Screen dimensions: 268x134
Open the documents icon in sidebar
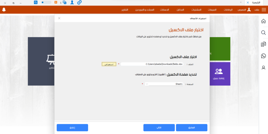click(264, 44)
